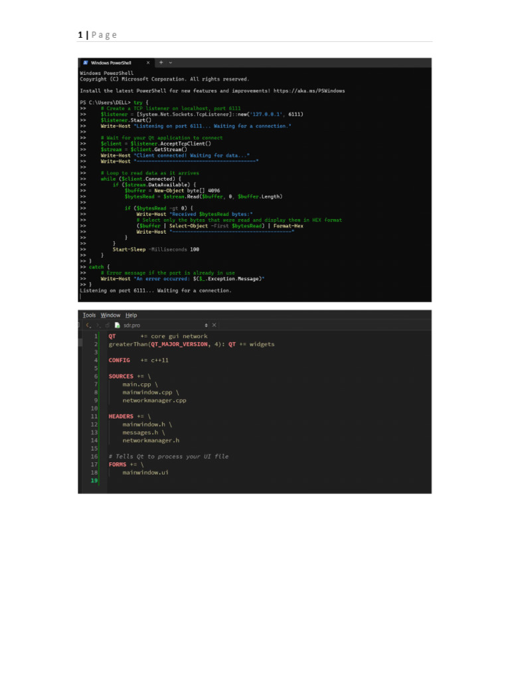Click the sdr.pro file icon

(117, 325)
